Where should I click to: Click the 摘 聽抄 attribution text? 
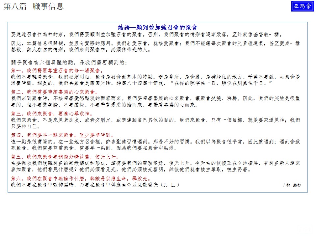[x=292, y=185]
